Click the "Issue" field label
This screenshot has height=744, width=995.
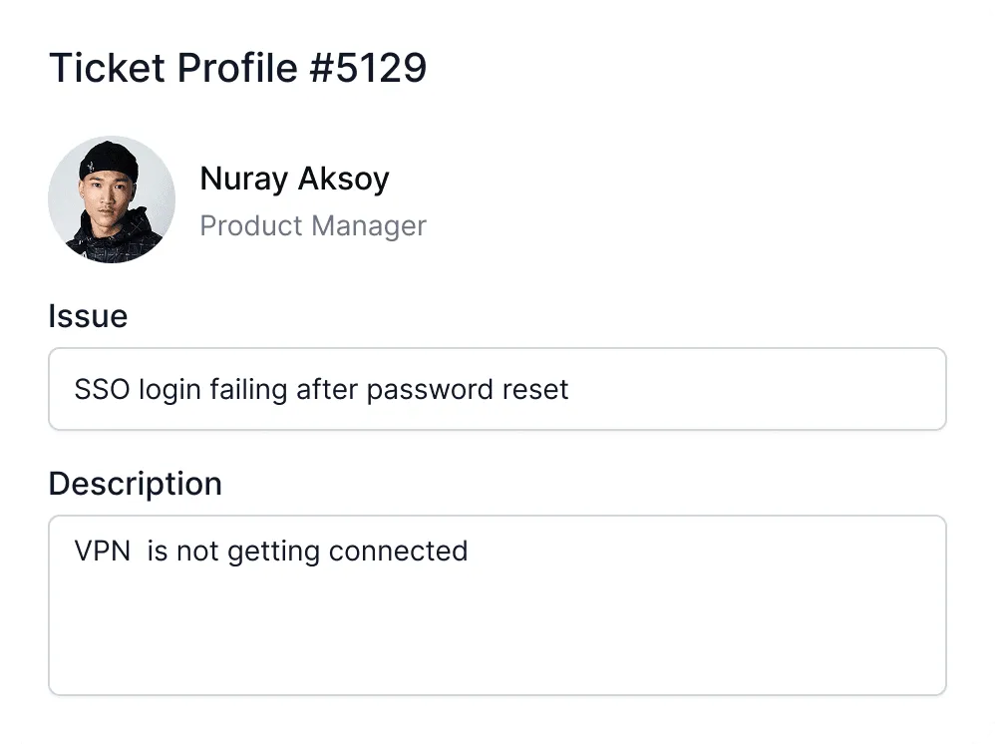pos(88,317)
